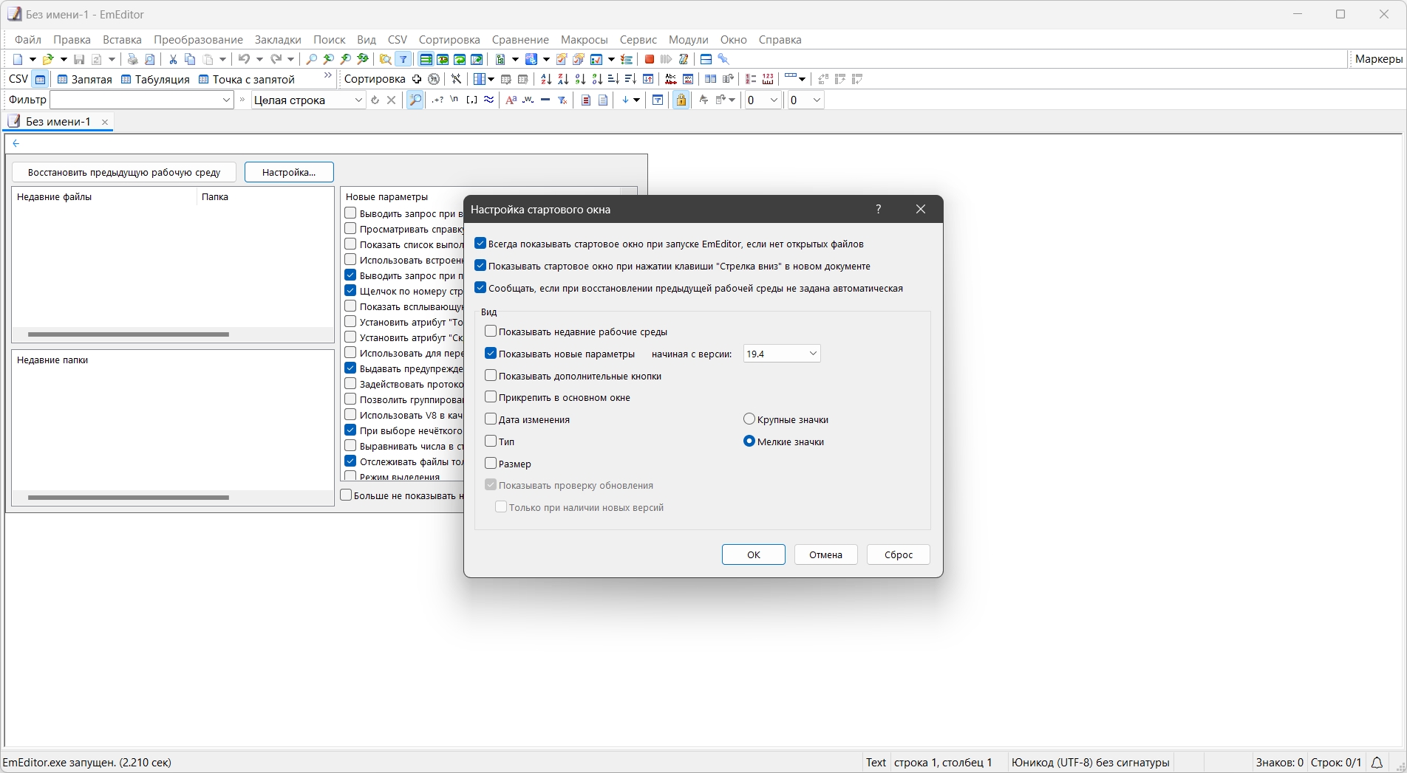Viewport: 1407px width, 773px height.
Task: Check 'Прикрепить в основном окне' option
Action: coord(491,397)
